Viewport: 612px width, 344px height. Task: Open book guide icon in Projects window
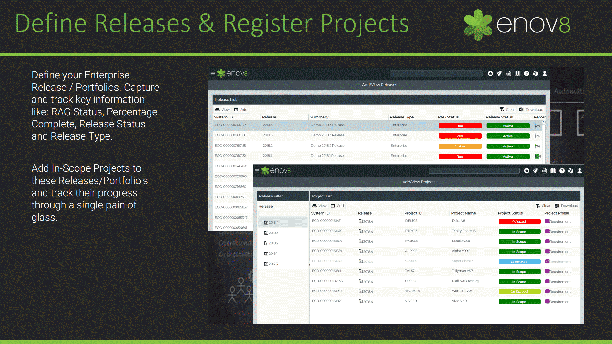click(553, 171)
